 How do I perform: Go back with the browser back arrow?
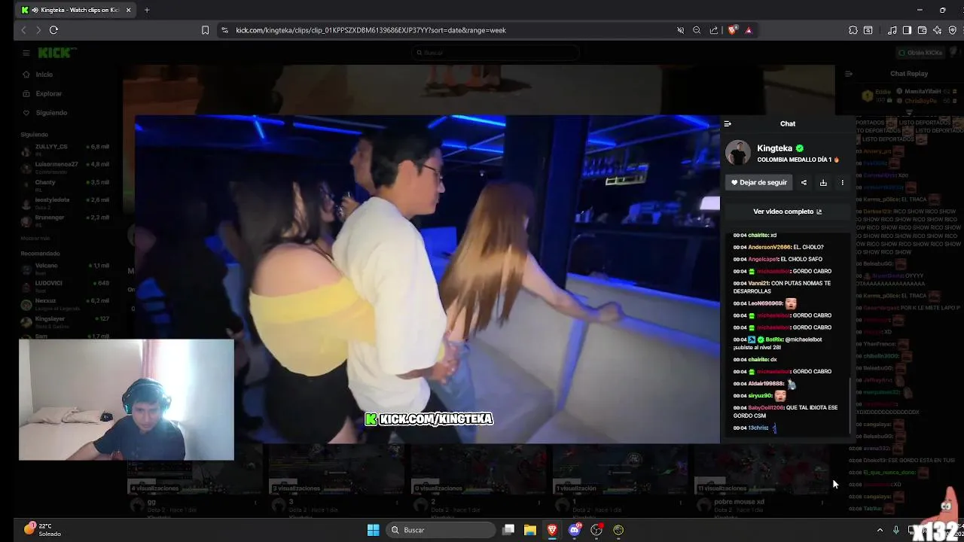point(23,30)
